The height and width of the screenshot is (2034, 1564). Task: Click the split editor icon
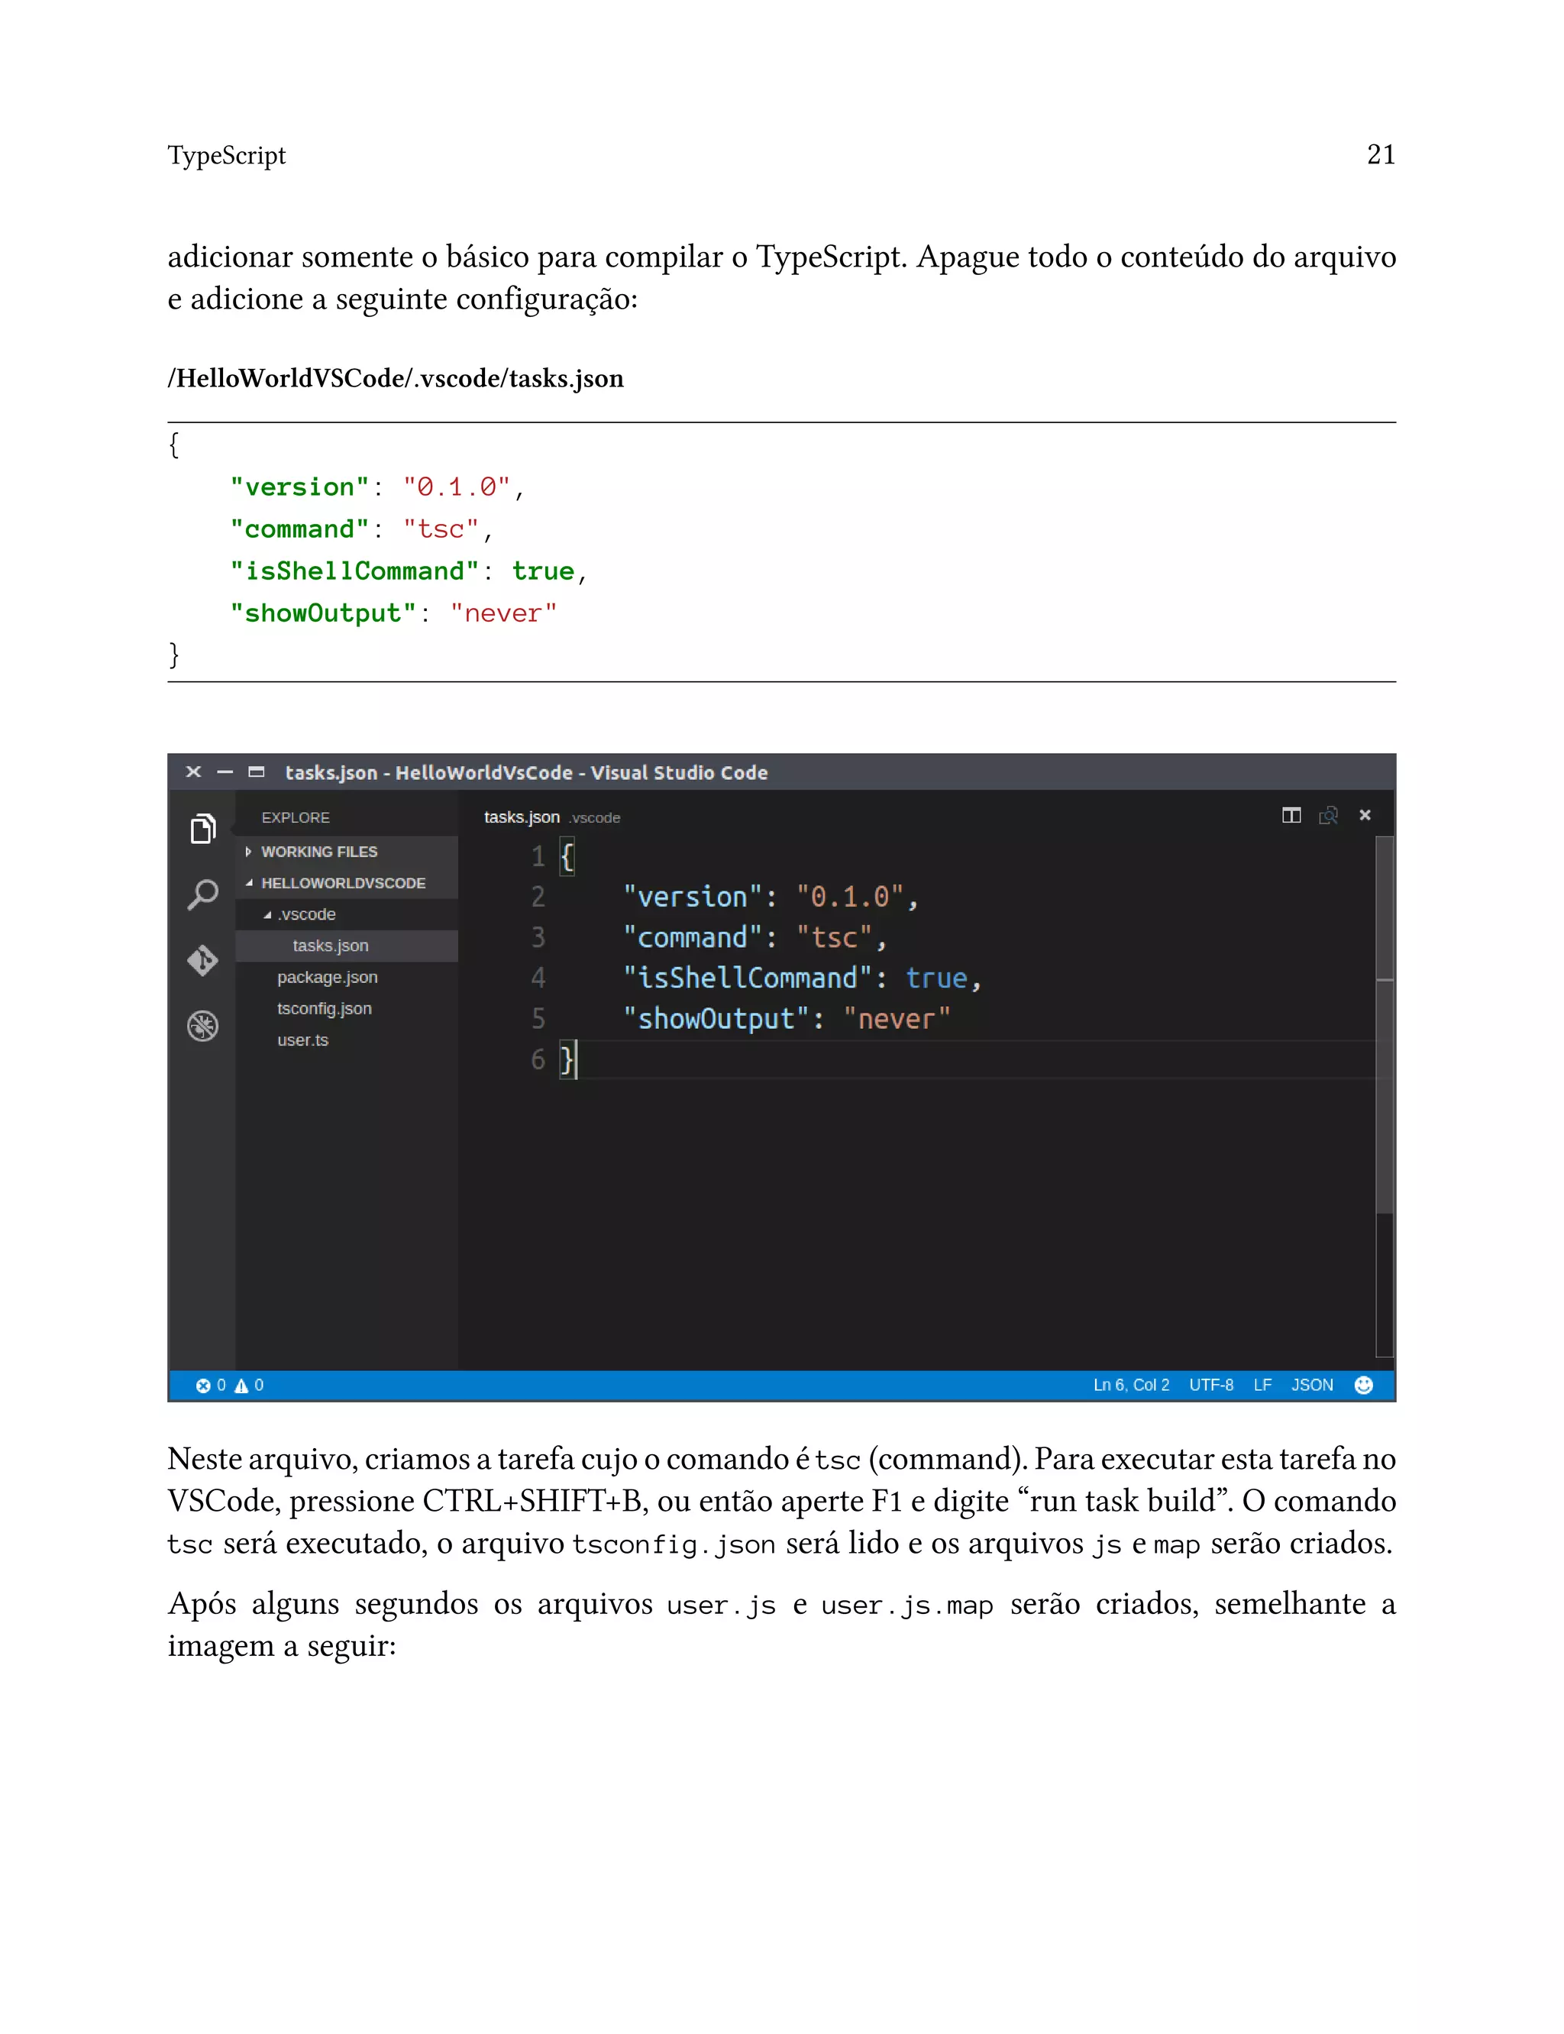(1291, 816)
